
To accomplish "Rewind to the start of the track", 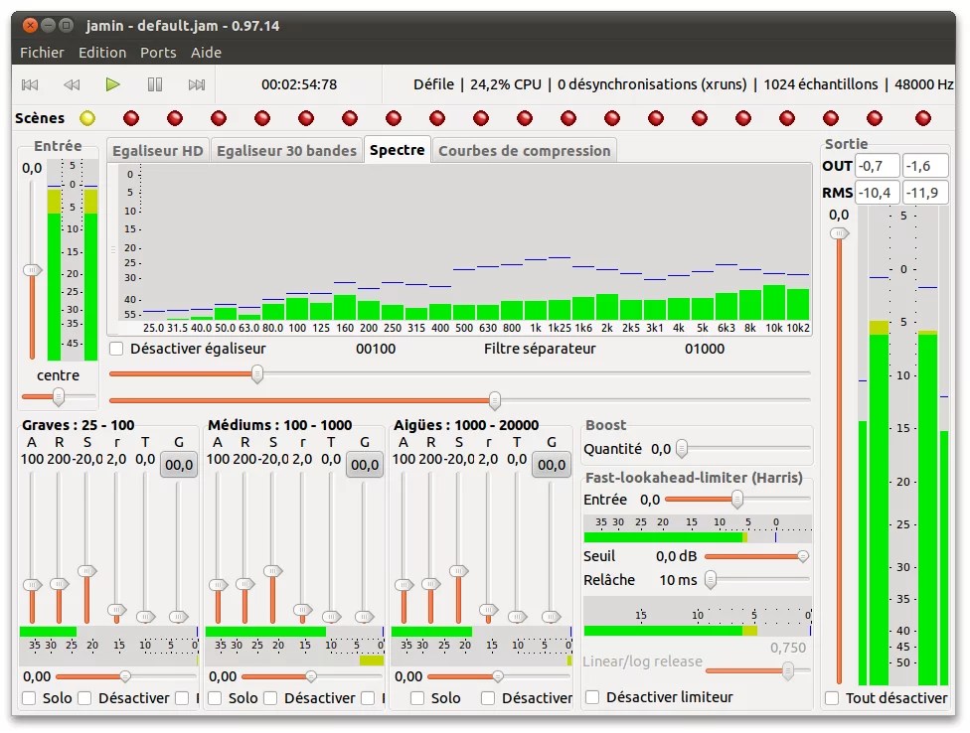I will point(30,84).
